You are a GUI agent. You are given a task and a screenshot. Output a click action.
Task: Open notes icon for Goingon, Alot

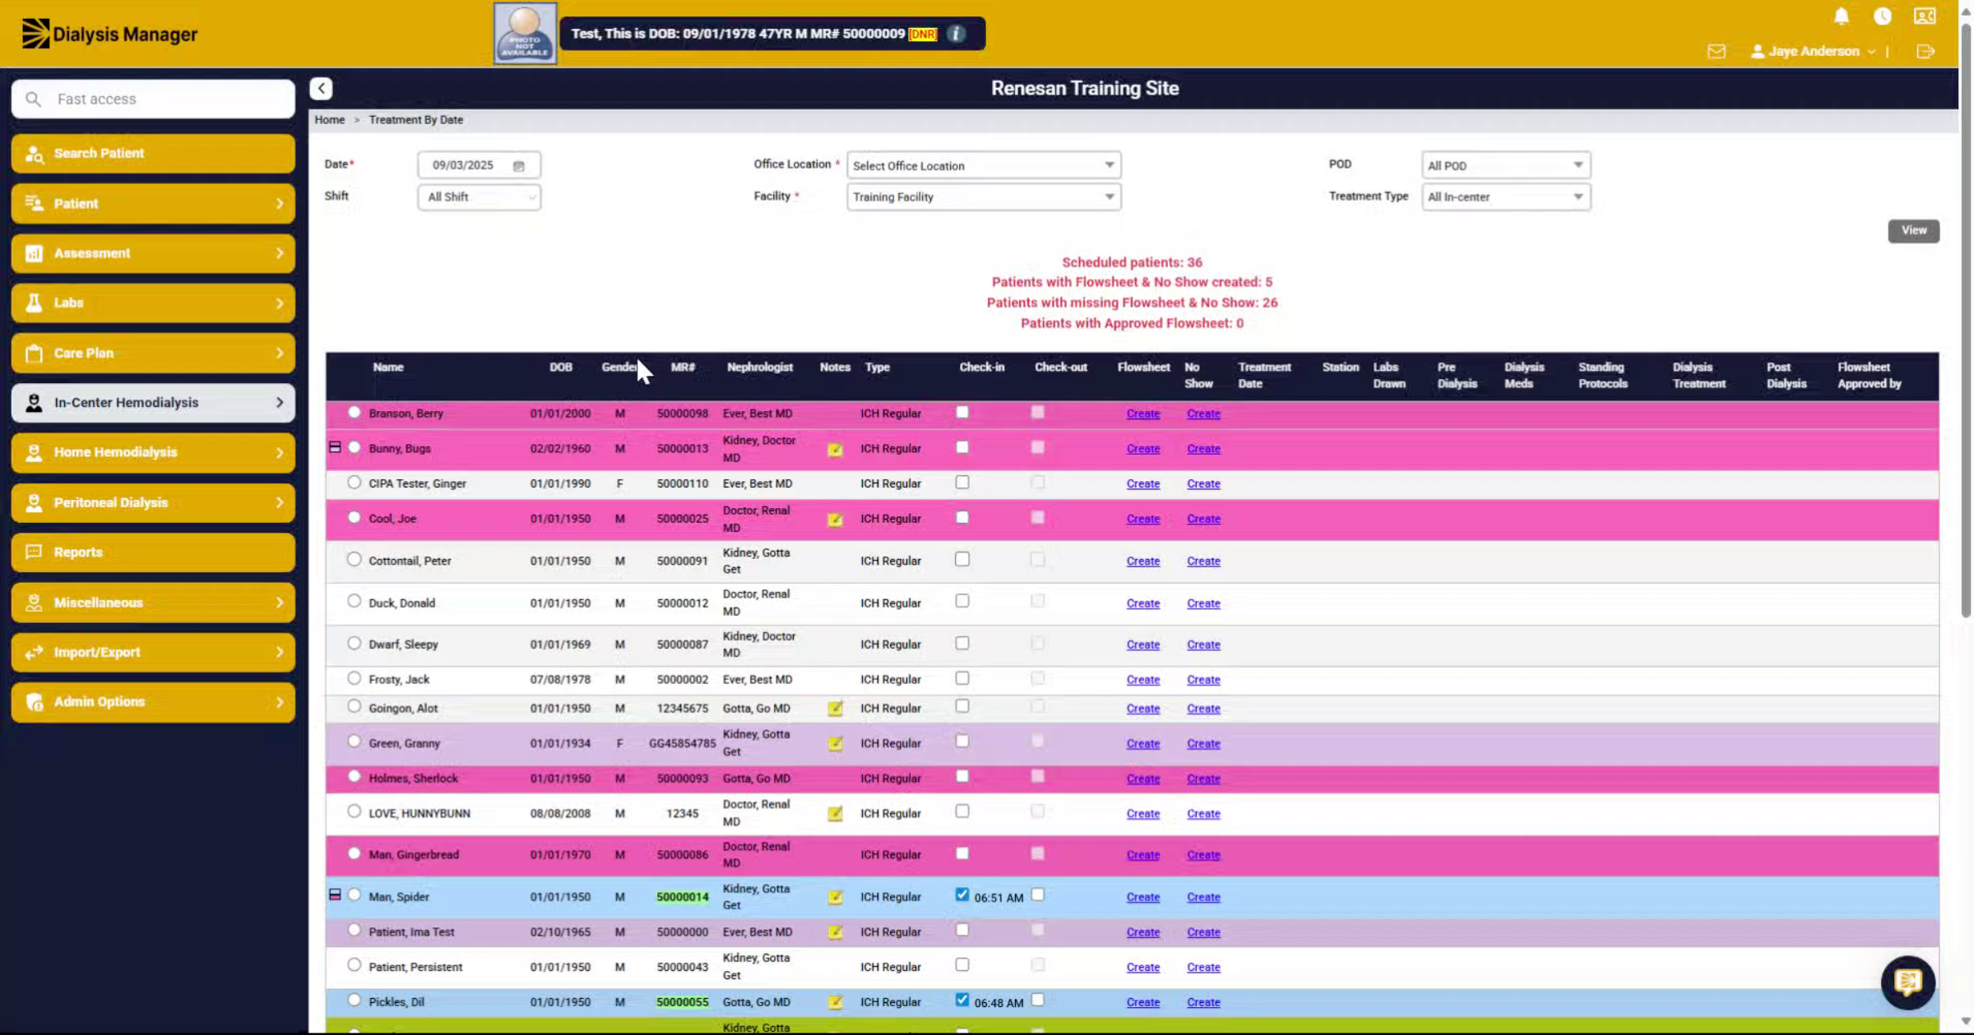tap(835, 709)
